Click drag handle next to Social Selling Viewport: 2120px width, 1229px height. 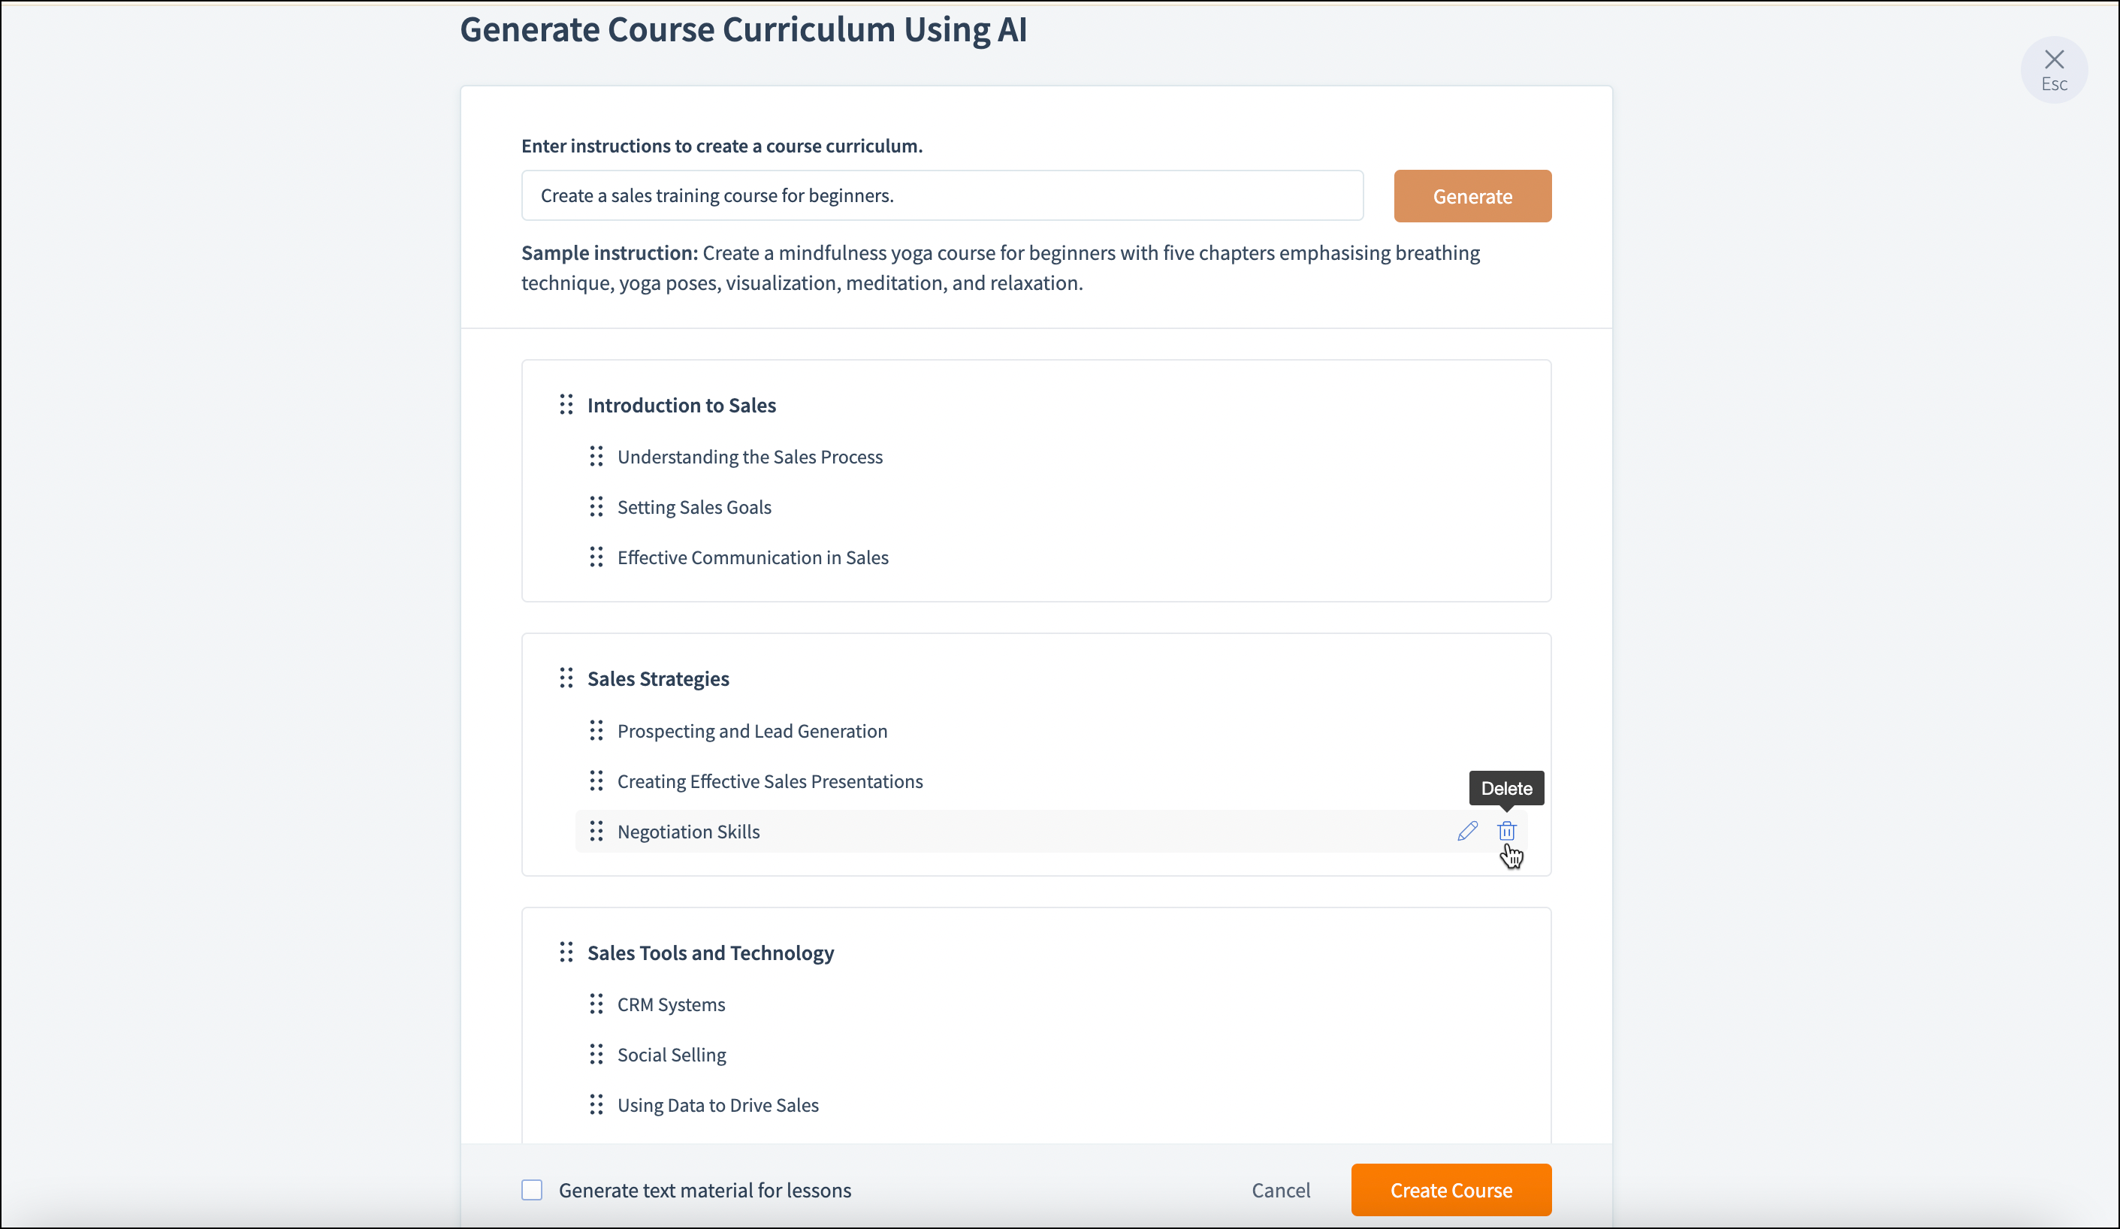click(596, 1054)
